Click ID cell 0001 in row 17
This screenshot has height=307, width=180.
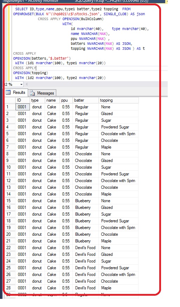tap(22, 214)
